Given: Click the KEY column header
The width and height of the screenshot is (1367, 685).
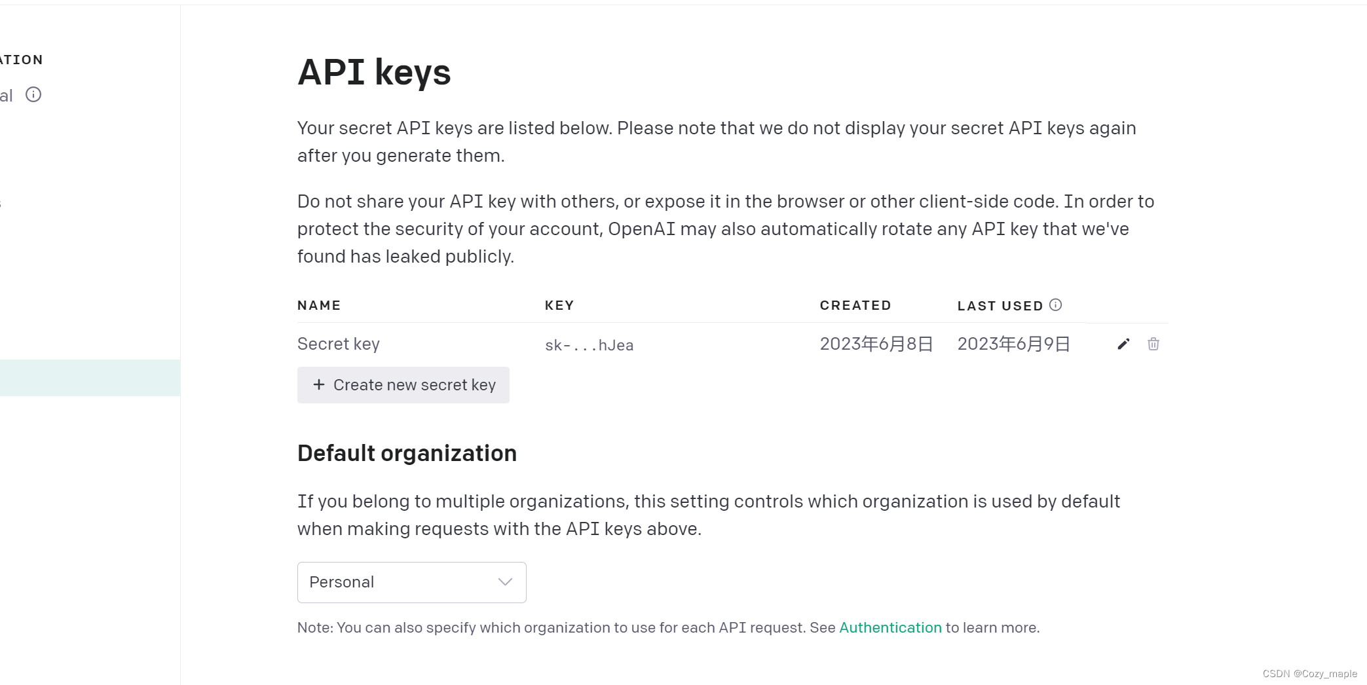Looking at the screenshot, I should pyautogui.click(x=559, y=305).
